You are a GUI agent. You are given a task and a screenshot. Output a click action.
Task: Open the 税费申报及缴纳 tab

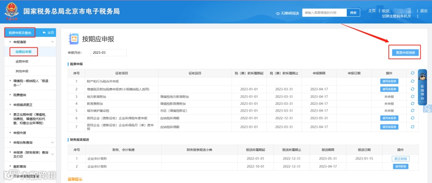click(20, 33)
